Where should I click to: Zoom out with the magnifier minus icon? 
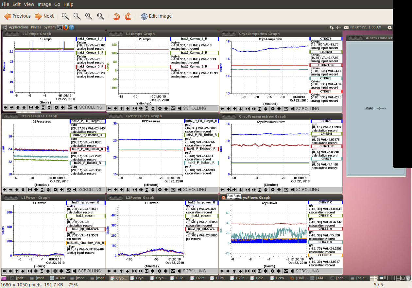77,16
